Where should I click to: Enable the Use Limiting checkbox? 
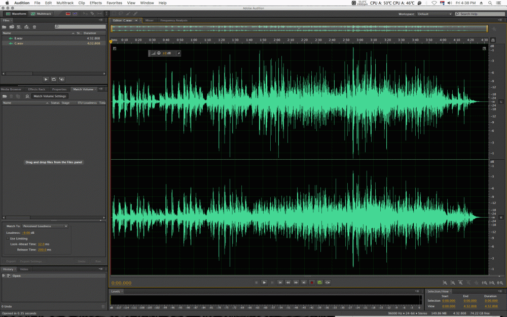[8, 238]
